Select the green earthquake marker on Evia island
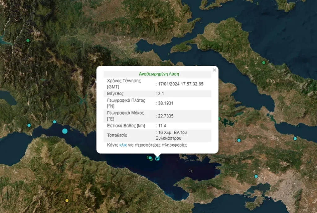This screenshot has width=317, height=213. 263,63
